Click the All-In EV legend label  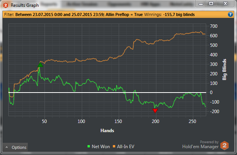(x=126, y=147)
